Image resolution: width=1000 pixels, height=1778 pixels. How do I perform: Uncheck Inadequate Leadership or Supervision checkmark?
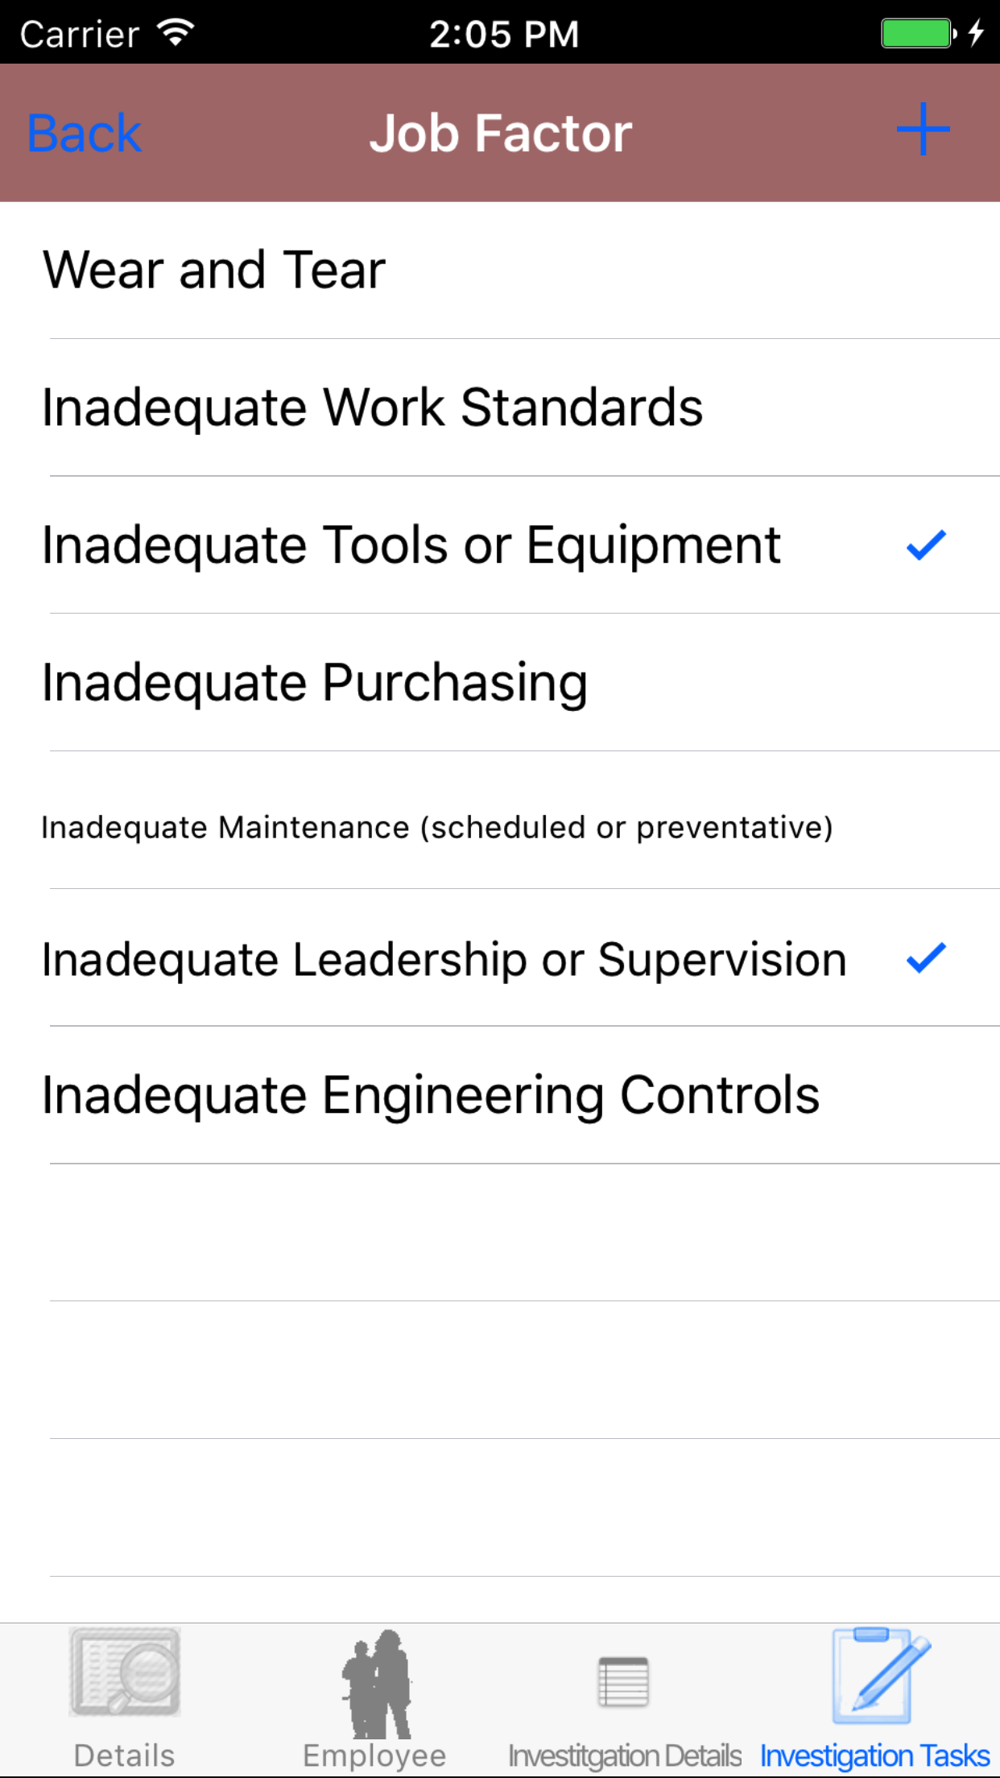[925, 958]
